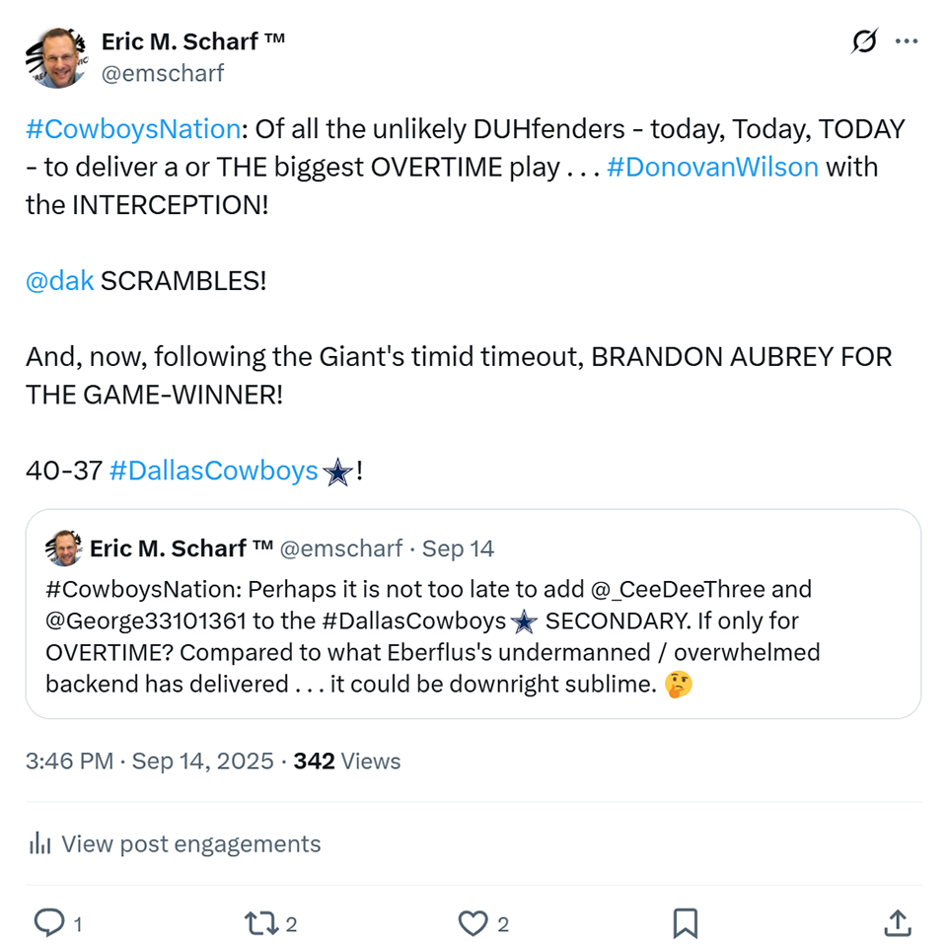Bookmark this post
This screenshot has height=947, width=947.
tap(685, 923)
